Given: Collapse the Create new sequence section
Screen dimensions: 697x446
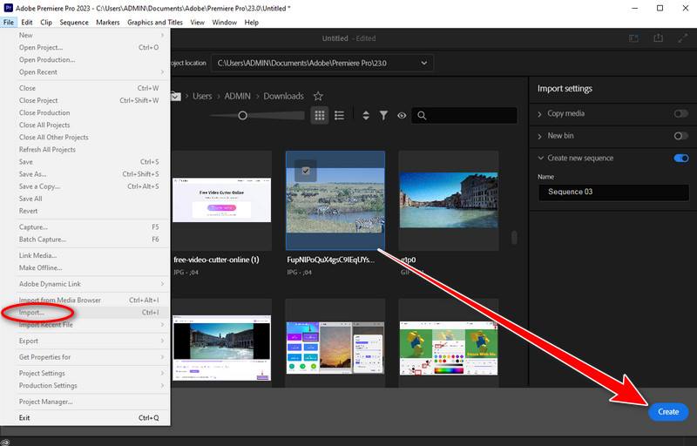Looking at the screenshot, I should tap(540, 159).
